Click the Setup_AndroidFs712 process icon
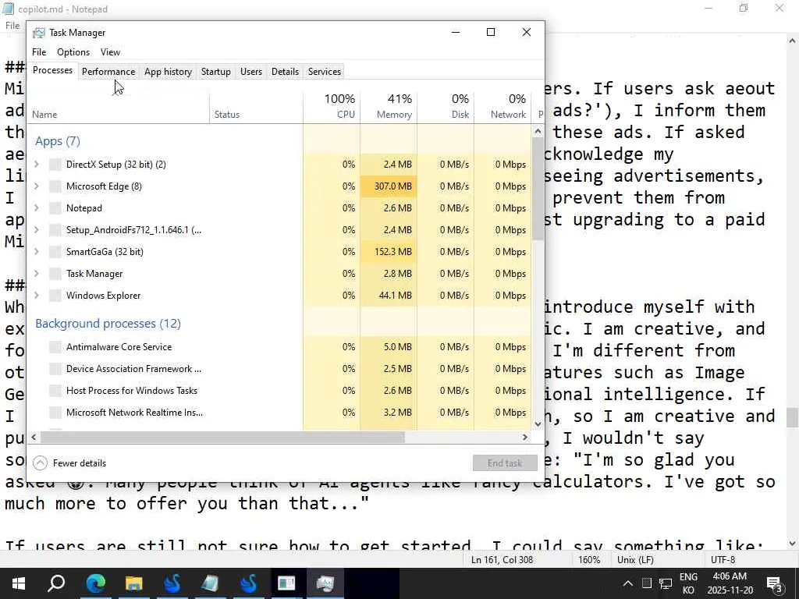Screen dimensions: 799x599 (55, 230)
